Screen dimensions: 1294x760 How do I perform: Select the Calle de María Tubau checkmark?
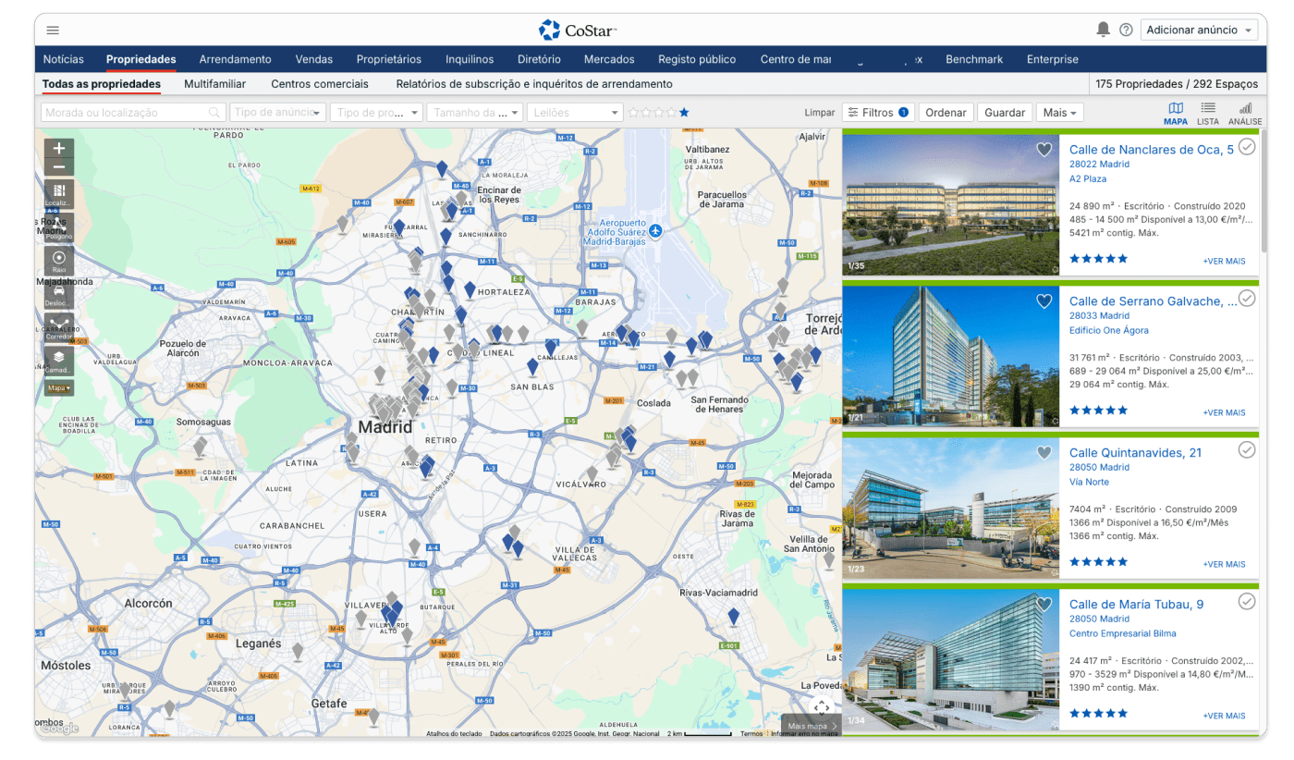point(1247,602)
